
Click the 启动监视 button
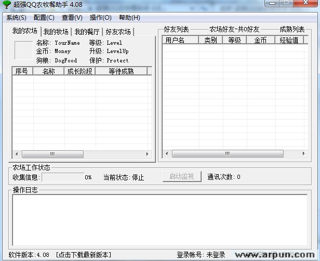pos(182,176)
